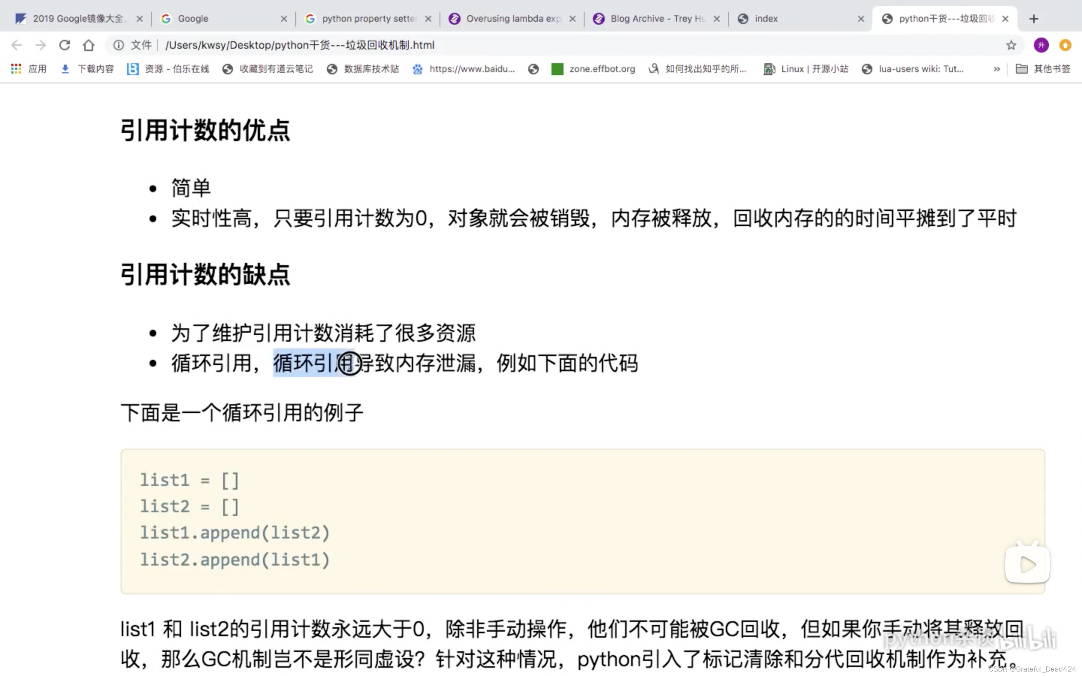Click the unnamed globe bookmark before zone.effbot.org
Screen dimensions: 1082x676
coord(533,69)
